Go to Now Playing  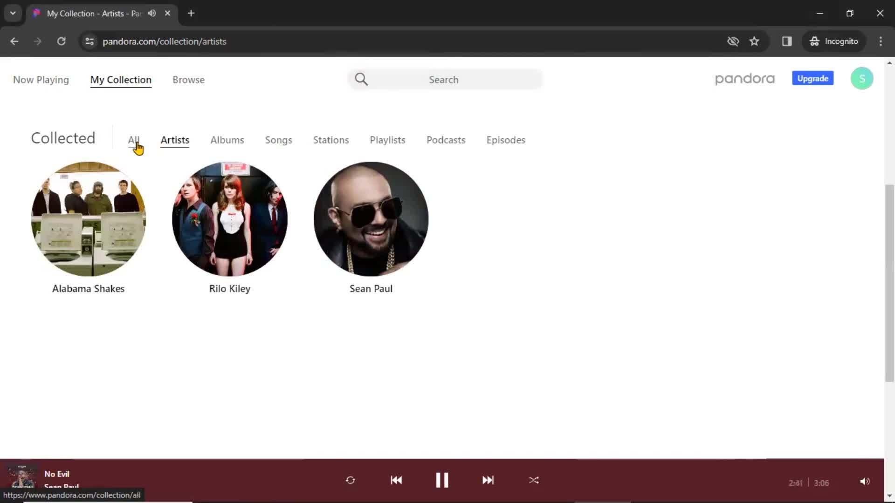41,80
